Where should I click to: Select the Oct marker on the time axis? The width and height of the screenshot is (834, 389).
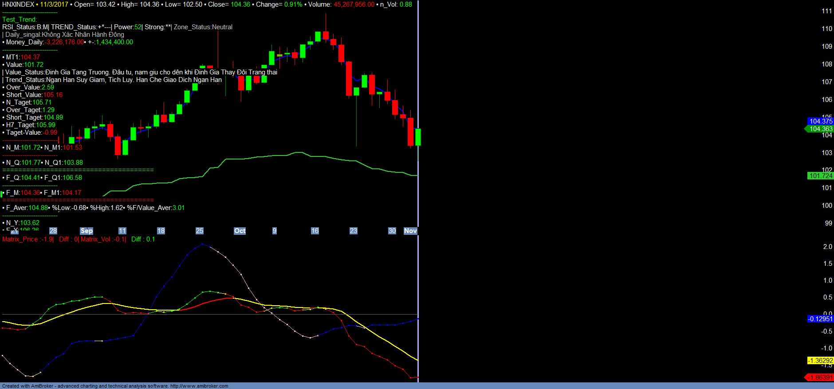click(240, 231)
